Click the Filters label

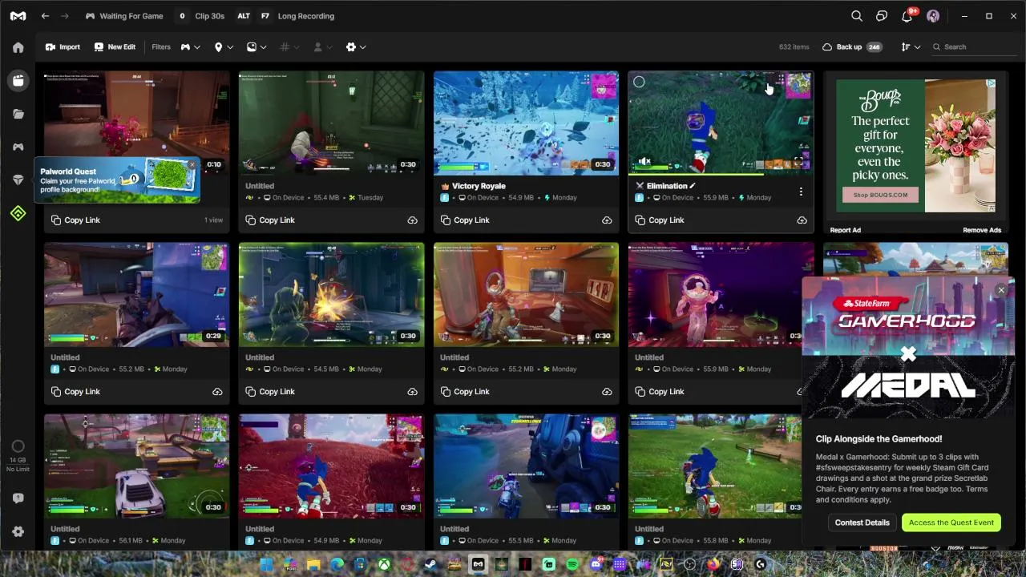pos(161,47)
